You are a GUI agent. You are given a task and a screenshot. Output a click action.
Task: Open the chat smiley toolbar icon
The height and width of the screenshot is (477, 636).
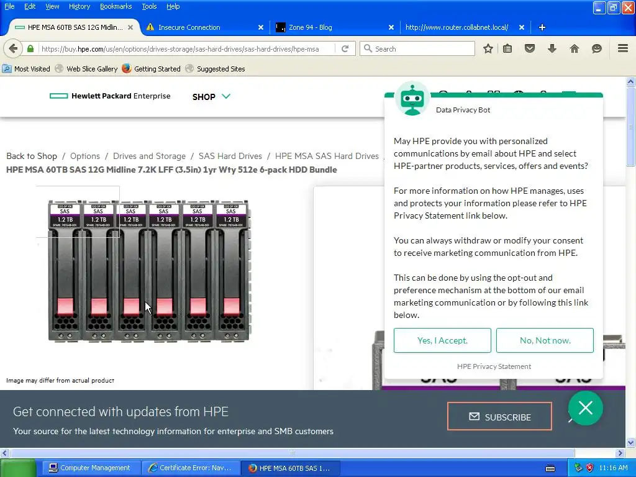point(597,48)
